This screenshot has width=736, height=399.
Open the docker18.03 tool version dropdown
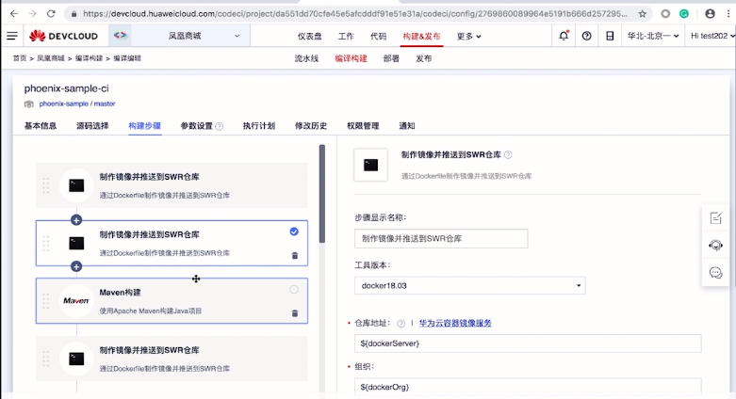[x=470, y=285]
